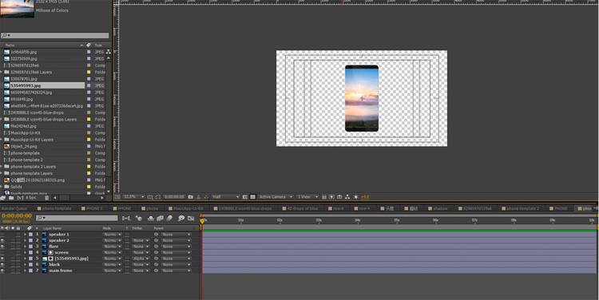
Task: Open the Render Queue tab
Action: pyautogui.click(x=15, y=208)
